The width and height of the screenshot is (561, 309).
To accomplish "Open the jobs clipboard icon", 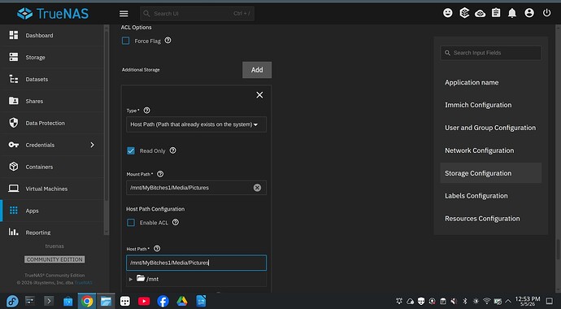I will (x=496, y=13).
